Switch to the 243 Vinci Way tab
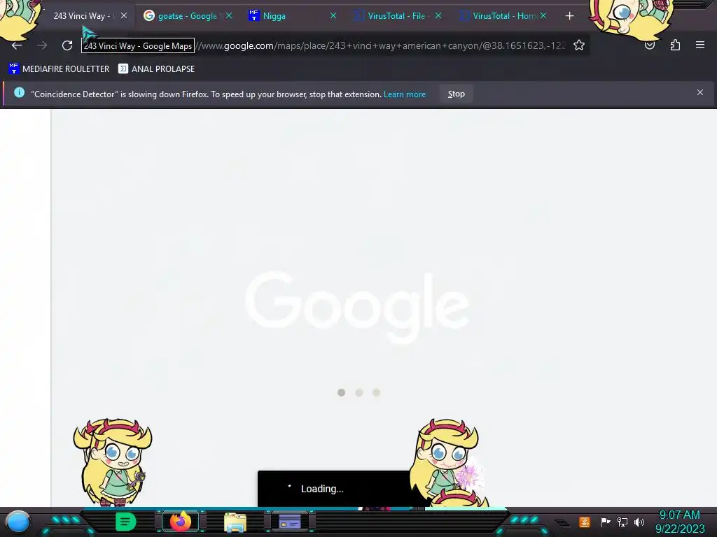The height and width of the screenshot is (537, 717). (83, 16)
